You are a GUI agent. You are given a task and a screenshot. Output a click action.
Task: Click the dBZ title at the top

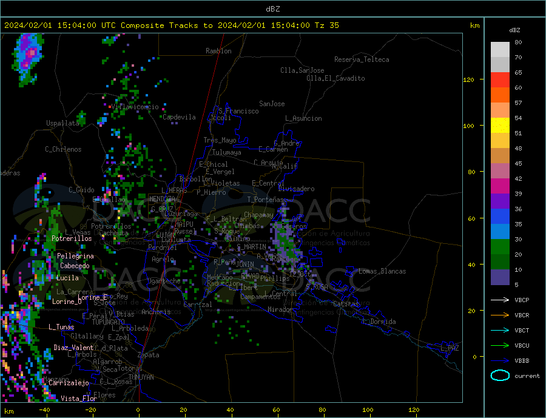click(x=272, y=9)
